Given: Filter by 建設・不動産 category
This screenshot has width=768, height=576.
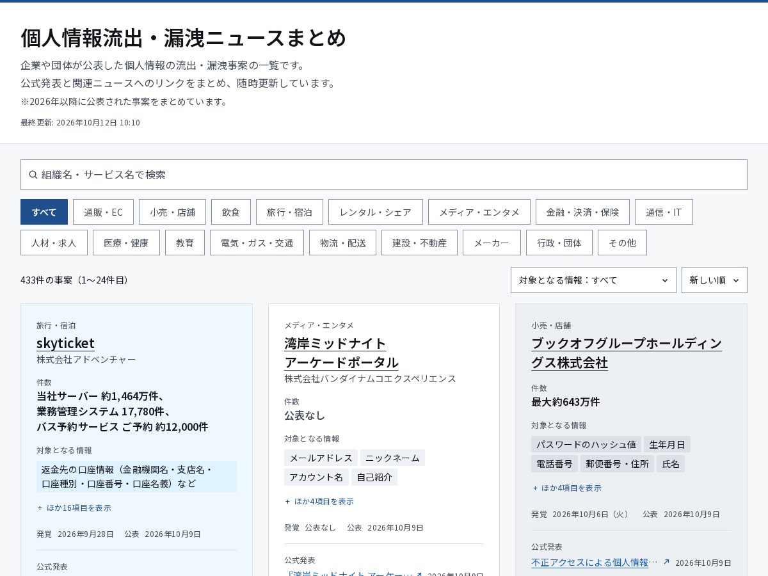Looking at the screenshot, I should 419,243.
